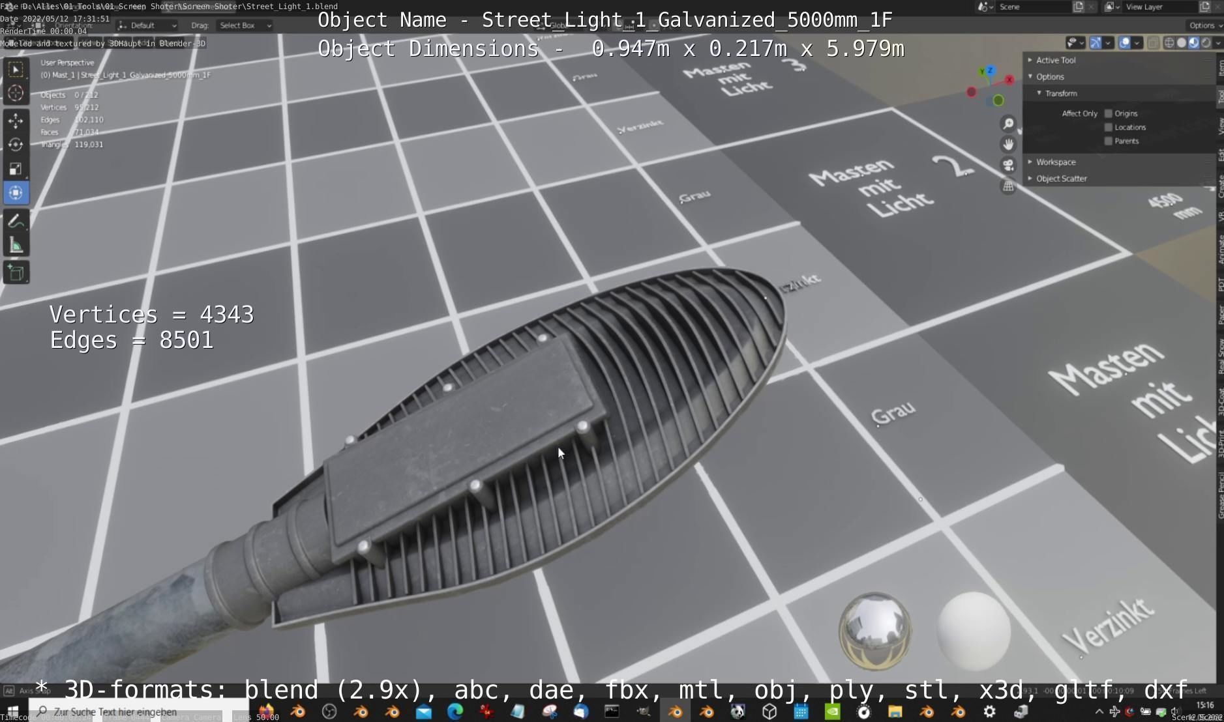Toggle viewport overlays display

tap(1125, 43)
